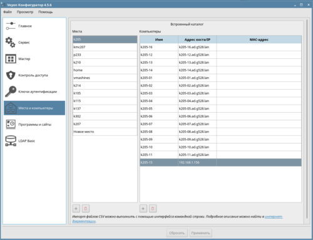Select computer name k205-14
The image size is (313, 240).
[x=159, y=70]
